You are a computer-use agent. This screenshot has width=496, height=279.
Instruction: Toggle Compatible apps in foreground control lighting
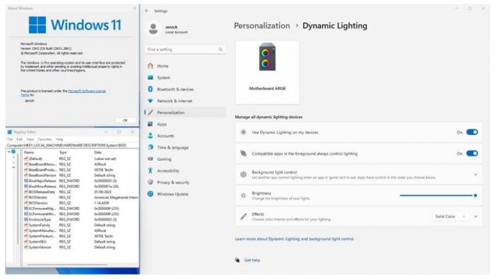pyautogui.click(x=472, y=154)
